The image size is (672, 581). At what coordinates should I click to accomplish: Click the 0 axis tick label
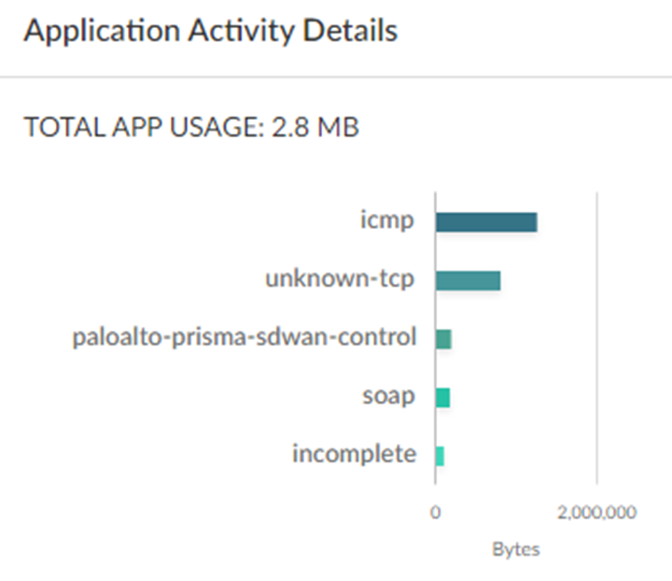click(435, 512)
